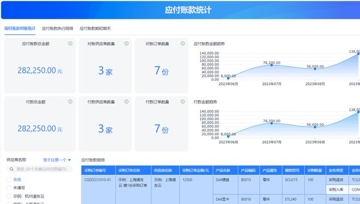
Task: Click info icon on 对账订单数量 card
Action: [x=183, y=44]
